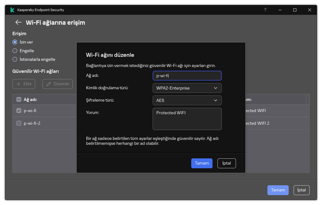Choose the İstisnalarla engelle option
Viewport: 322px width, 205px height.
(14, 59)
